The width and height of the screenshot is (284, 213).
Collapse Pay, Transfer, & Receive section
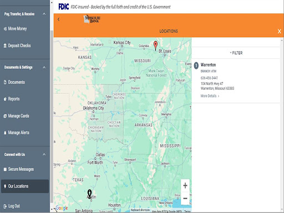(44, 14)
